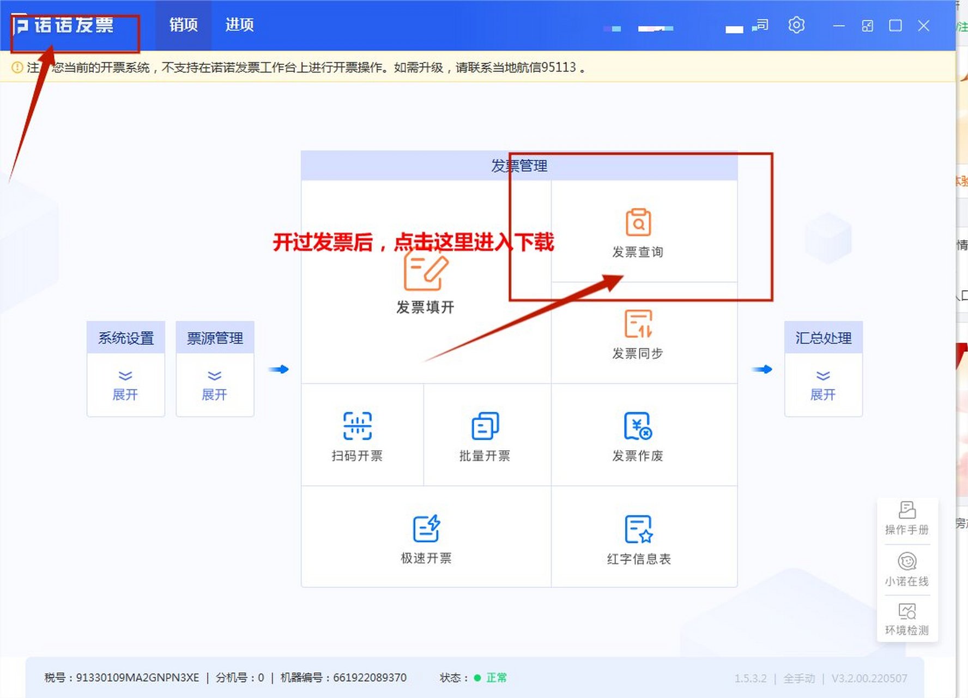Close the 诺诺发票 window
The width and height of the screenshot is (968, 698).
pyautogui.click(x=923, y=26)
